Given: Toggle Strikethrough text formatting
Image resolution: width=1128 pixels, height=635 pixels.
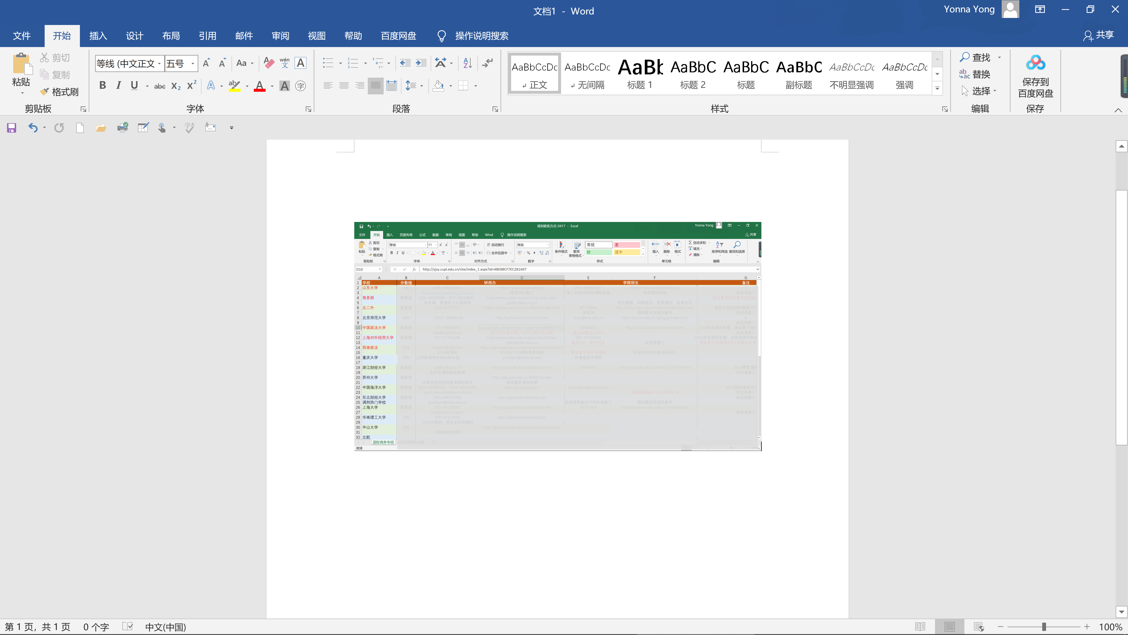Looking at the screenshot, I should coord(160,86).
